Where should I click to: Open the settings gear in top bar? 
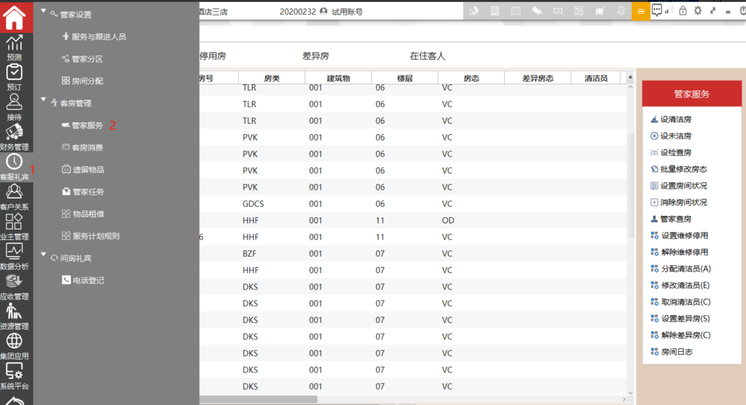click(x=698, y=11)
